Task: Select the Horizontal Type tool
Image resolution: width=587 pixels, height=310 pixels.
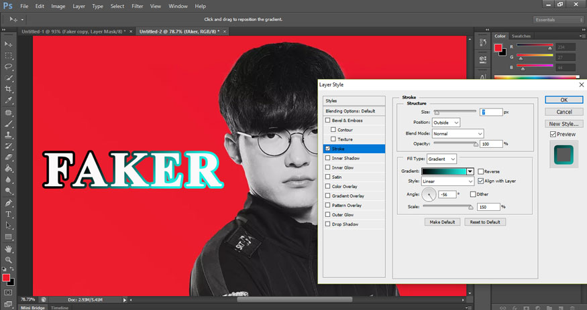Action: pos(8,214)
